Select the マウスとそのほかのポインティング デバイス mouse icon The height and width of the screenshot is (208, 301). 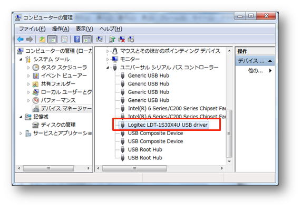(x=115, y=51)
